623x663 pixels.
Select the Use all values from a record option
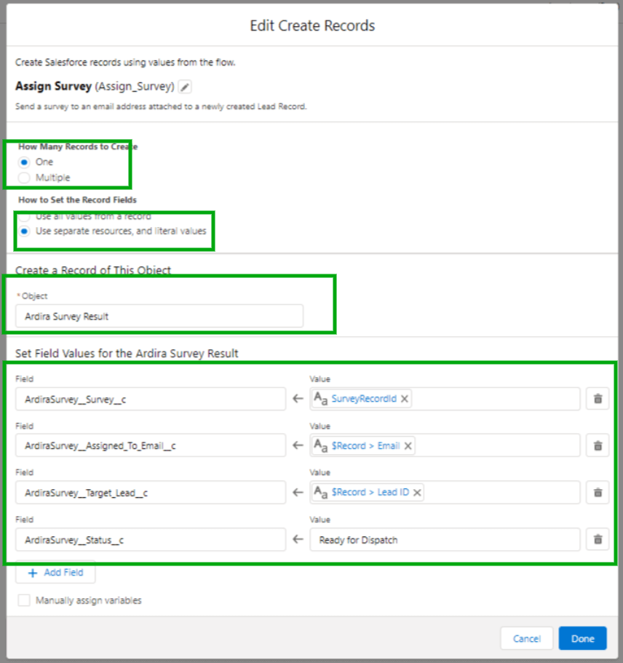pos(24,215)
